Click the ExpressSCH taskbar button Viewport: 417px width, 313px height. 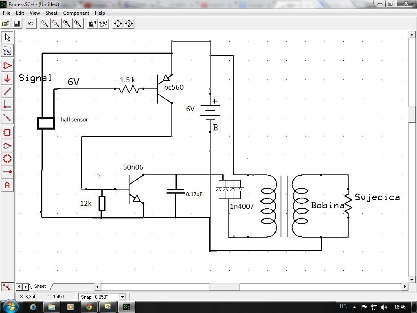click(x=126, y=307)
